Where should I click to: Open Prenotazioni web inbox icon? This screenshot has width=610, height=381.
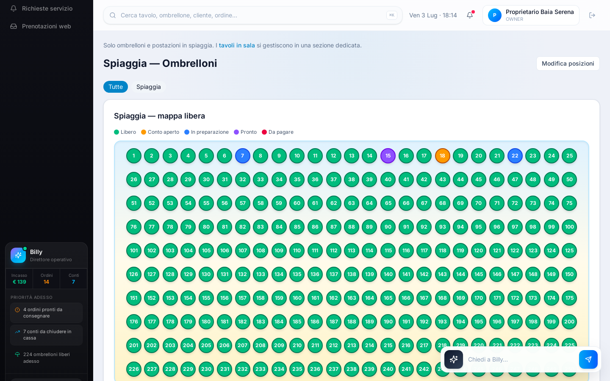pos(14,26)
